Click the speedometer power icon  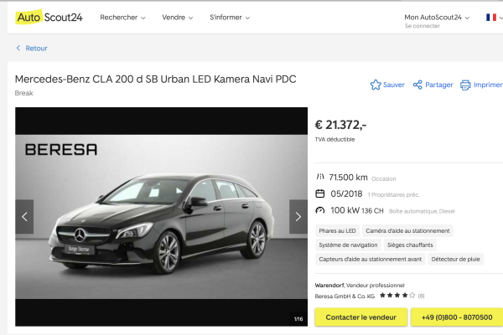(x=320, y=210)
